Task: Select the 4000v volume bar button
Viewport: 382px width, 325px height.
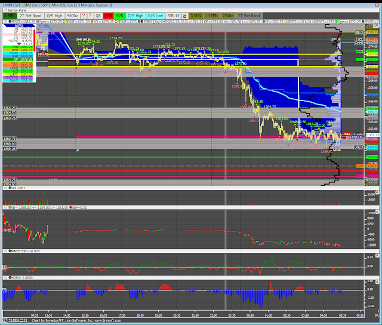Action: point(72,16)
